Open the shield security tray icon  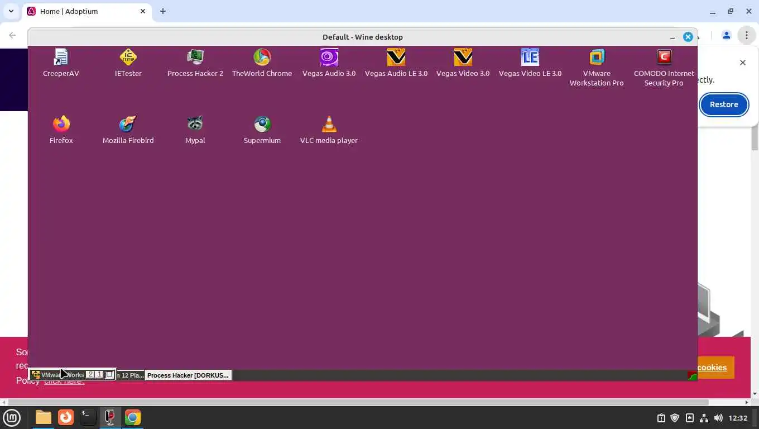(x=675, y=418)
